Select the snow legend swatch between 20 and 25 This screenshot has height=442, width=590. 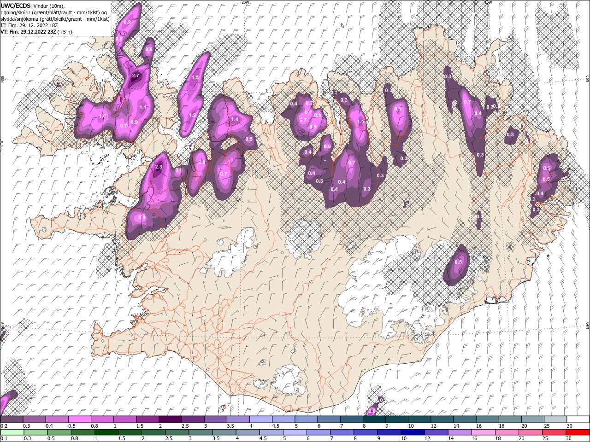pyautogui.click(x=532, y=419)
